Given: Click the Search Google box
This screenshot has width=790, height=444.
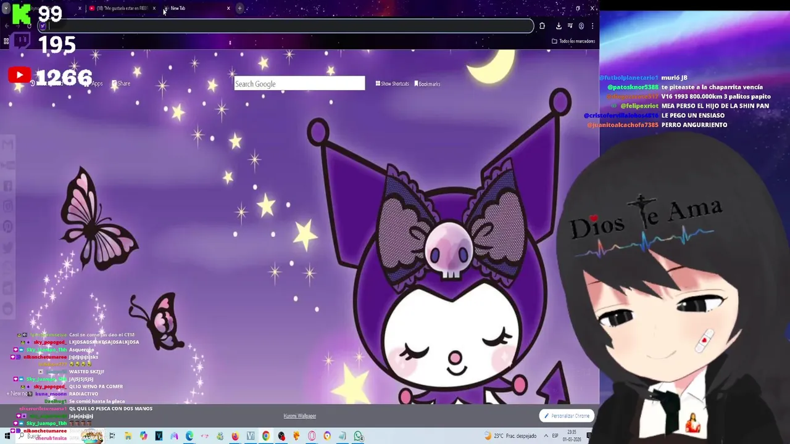Looking at the screenshot, I should pos(299,83).
